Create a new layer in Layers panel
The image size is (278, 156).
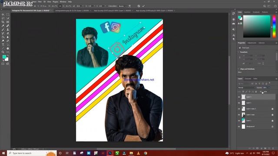[x=269, y=148]
